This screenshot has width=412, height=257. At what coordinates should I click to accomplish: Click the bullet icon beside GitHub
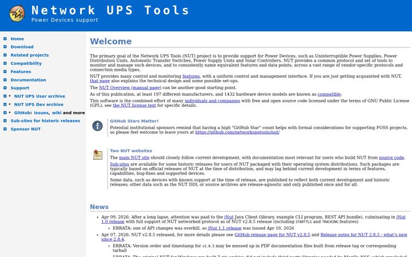[5, 113]
